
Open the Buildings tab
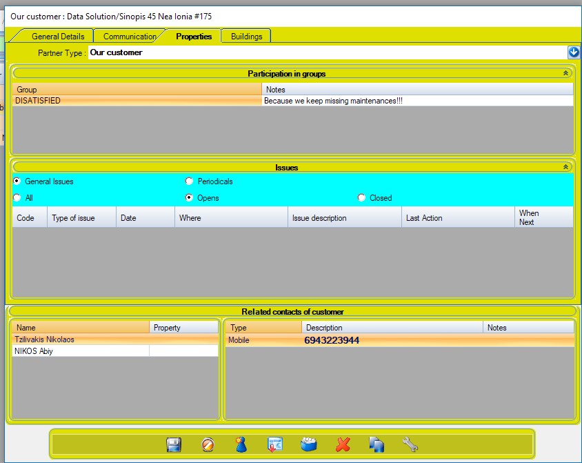246,37
